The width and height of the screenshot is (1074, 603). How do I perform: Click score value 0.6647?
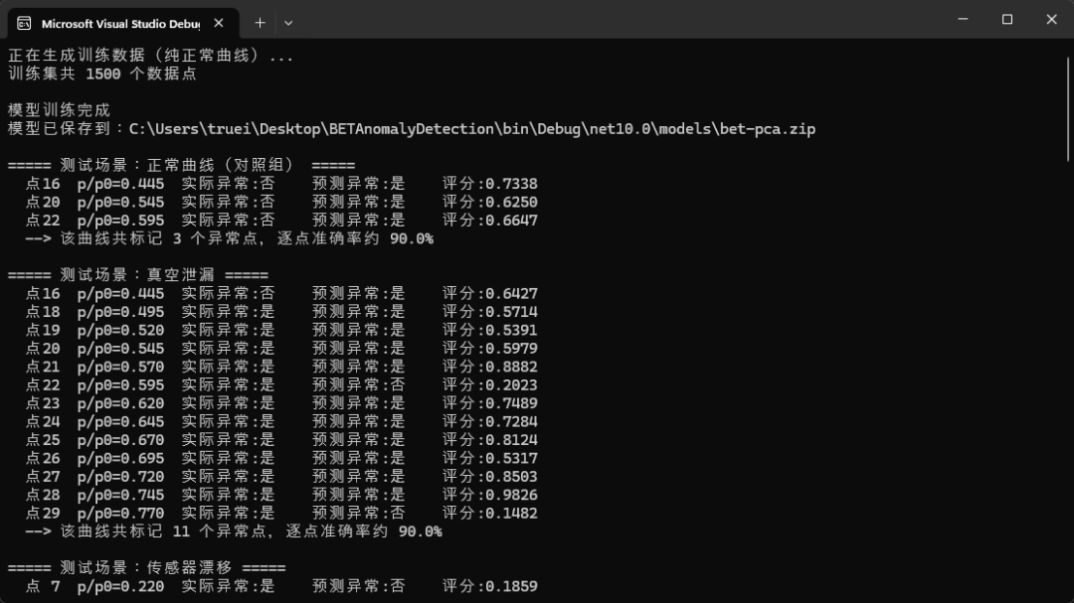coord(511,221)
